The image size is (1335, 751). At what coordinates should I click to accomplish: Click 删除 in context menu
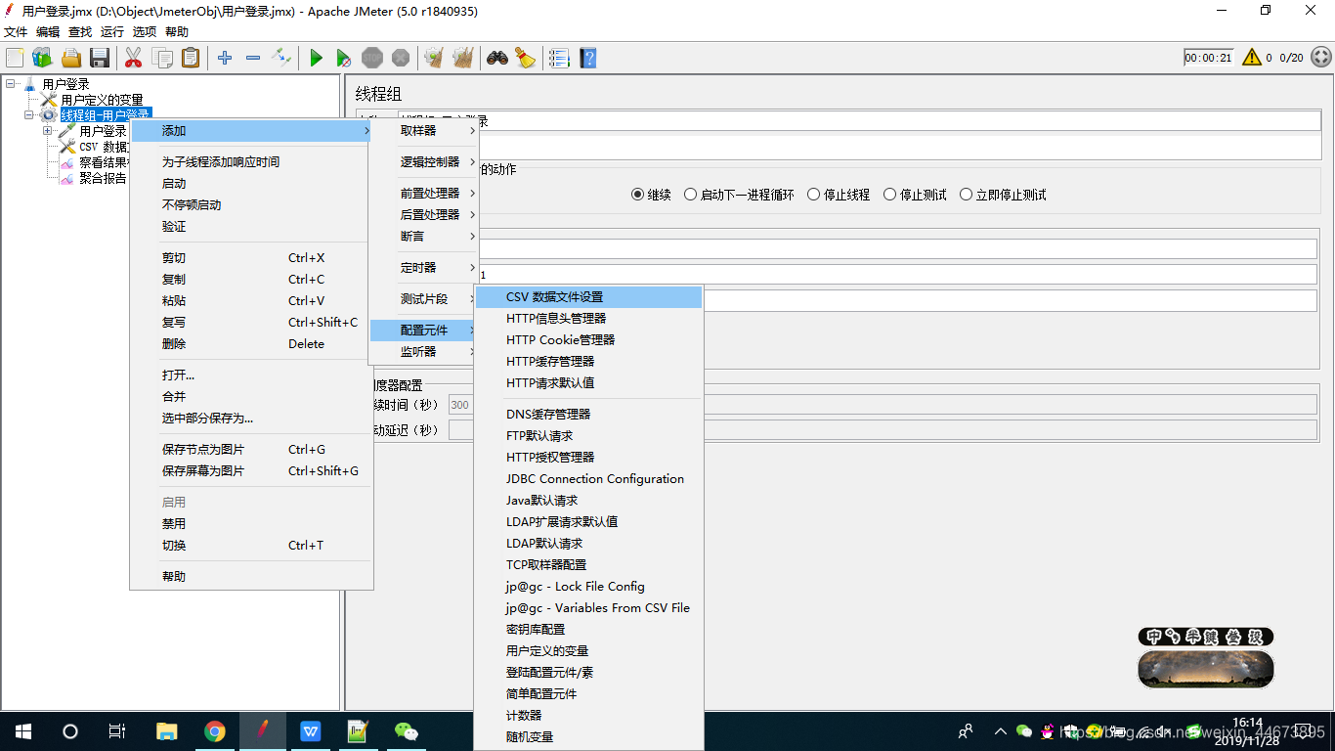[x=251, y=343]
